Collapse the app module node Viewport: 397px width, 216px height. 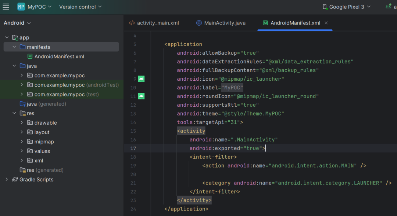pos(7,37)
